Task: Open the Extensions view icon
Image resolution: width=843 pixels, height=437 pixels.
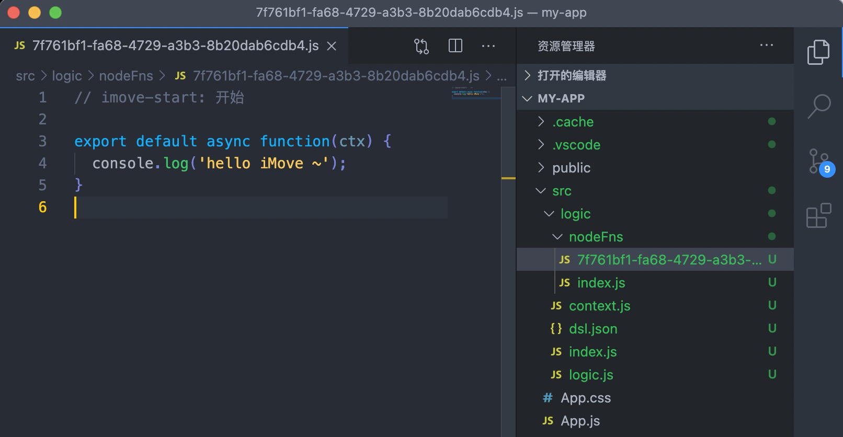Action: point(818,215)
